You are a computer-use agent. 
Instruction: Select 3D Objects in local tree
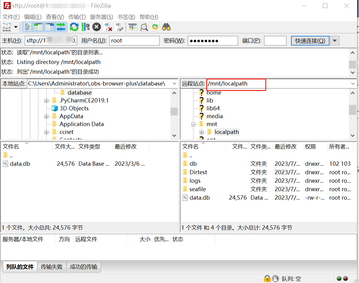pos(74,108)
